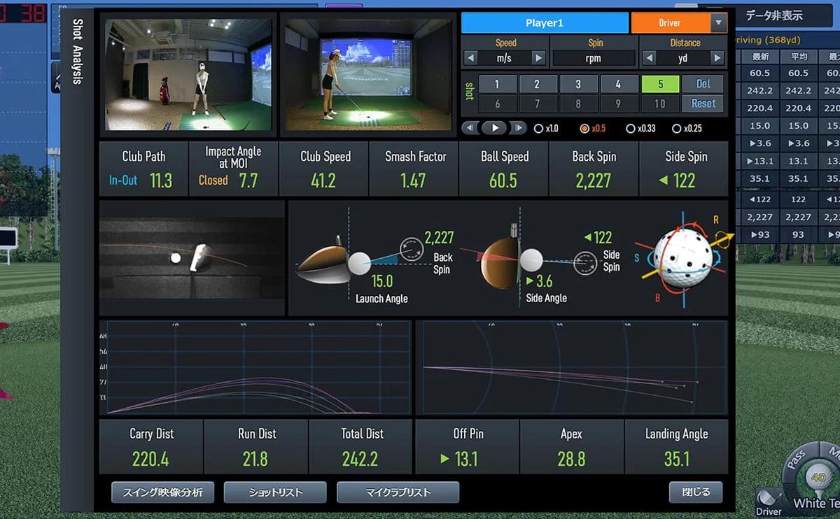Open ショットリスト shot list
The width and height of the screenshot is (840, 519).
(275, 492)
